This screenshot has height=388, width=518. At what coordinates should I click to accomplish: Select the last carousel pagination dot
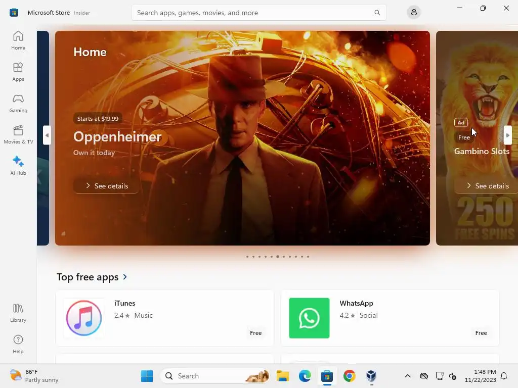(x=308, y=256)
